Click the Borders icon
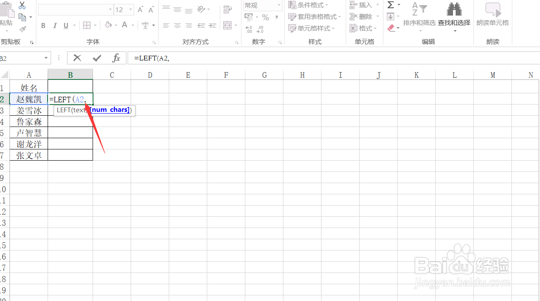The height and width of the screenshot is (301, 540). coord(87,25)
